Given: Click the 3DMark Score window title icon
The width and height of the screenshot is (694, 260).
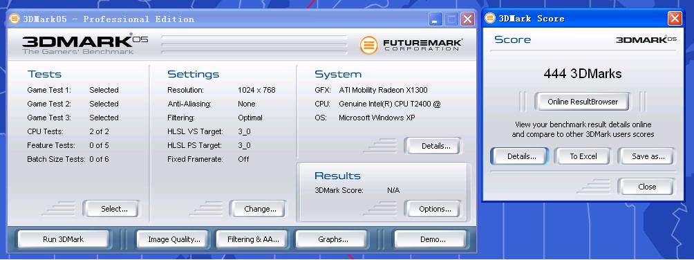Looking at the screenshot, I should pos(490,18).
